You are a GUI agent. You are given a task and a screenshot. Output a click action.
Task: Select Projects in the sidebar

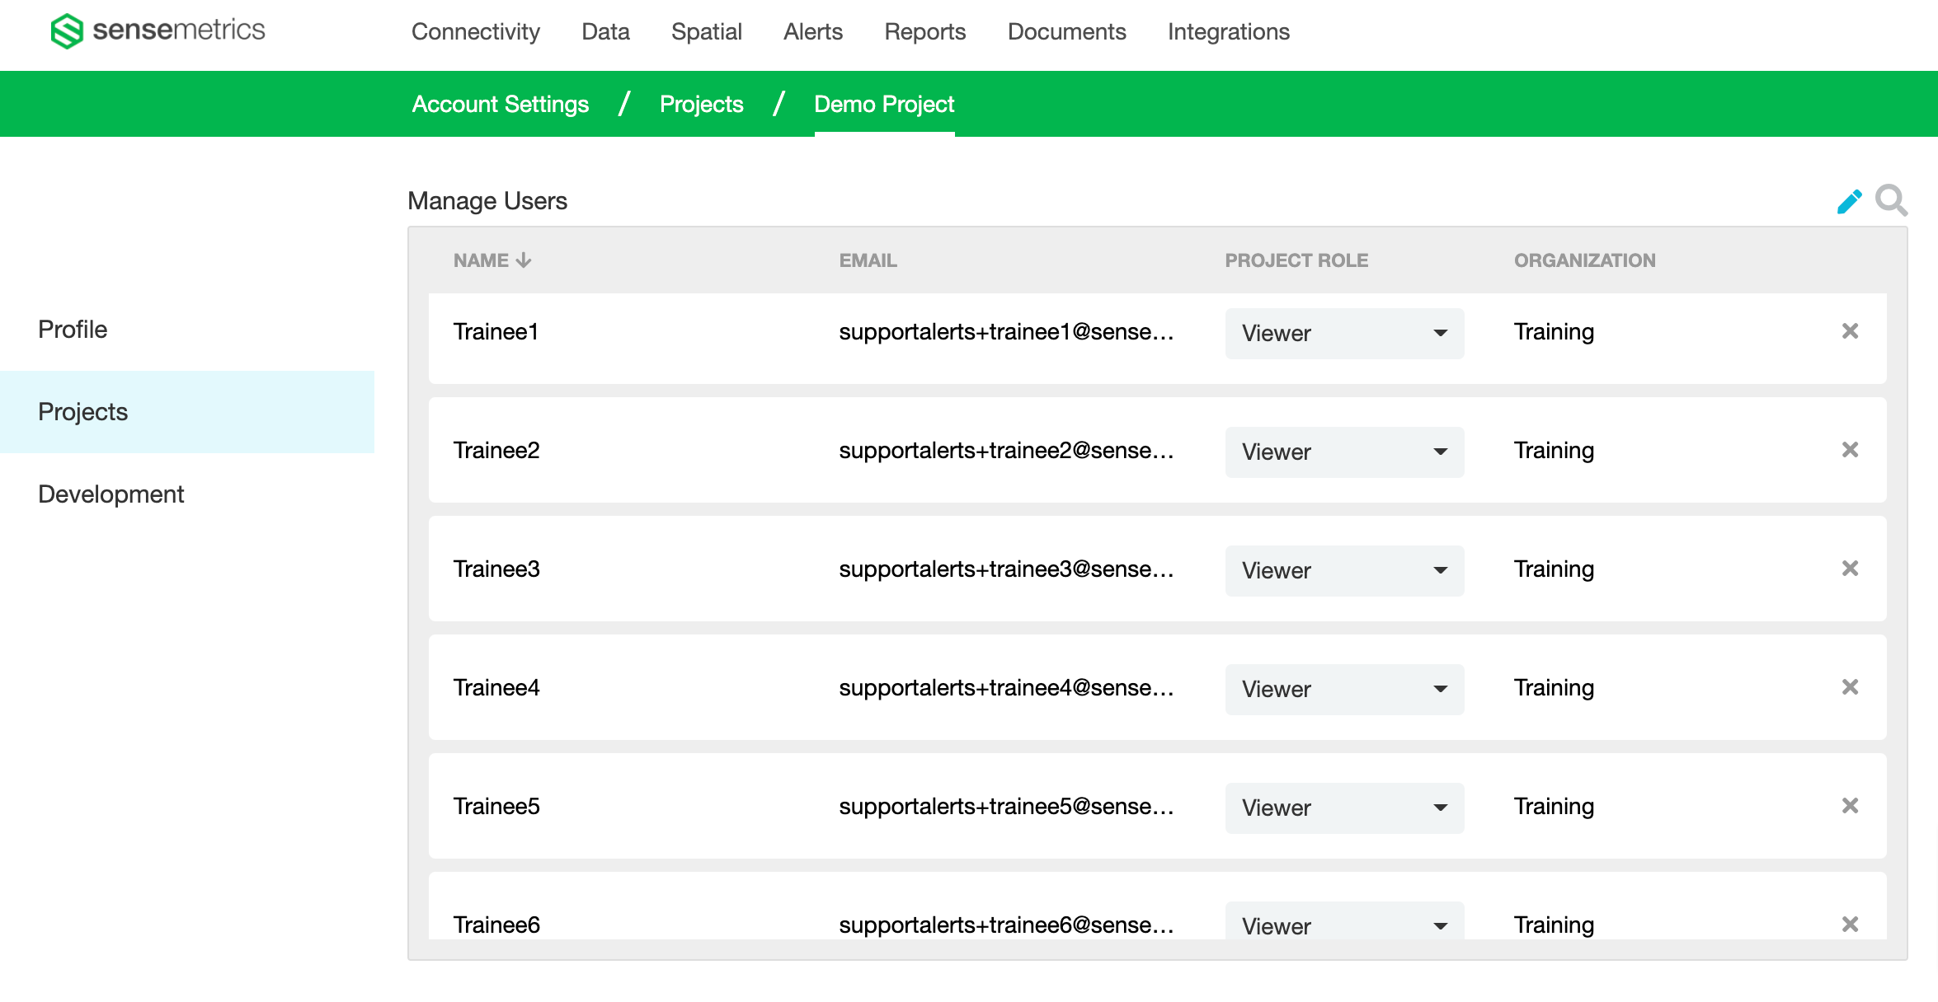tap(187, 411)
